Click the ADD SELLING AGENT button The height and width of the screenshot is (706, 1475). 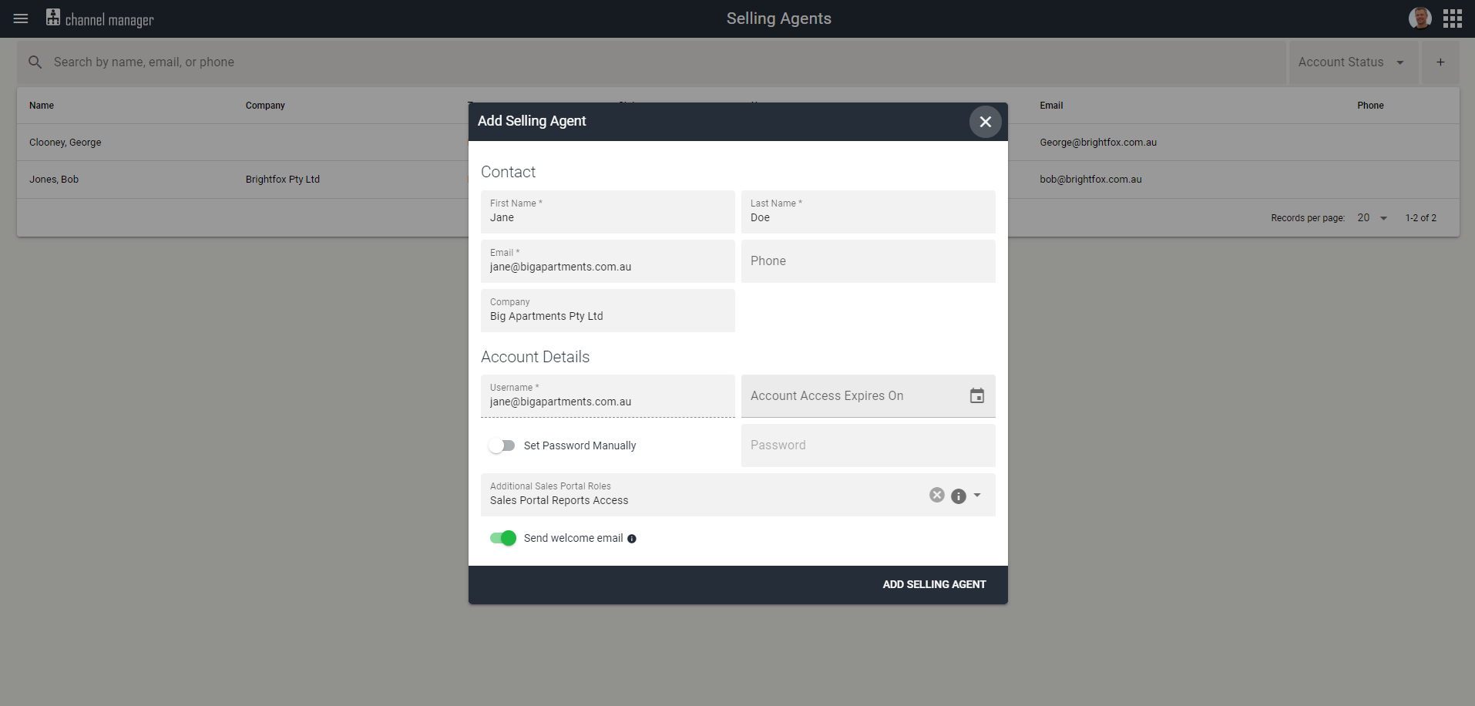934,584
